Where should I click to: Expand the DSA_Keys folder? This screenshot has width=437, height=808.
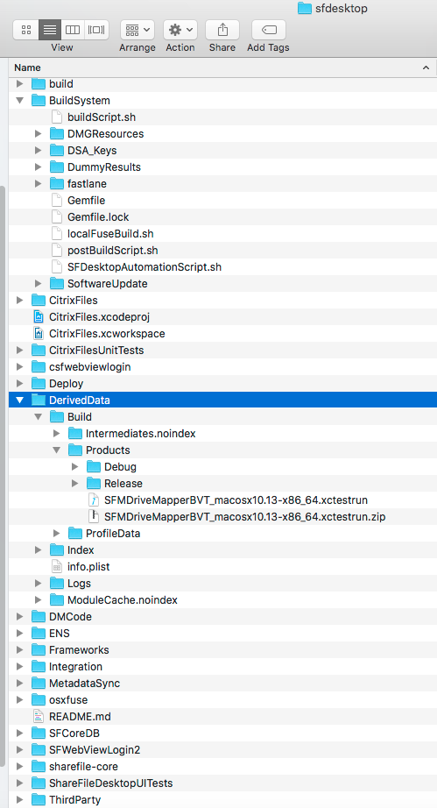[38, 151]
